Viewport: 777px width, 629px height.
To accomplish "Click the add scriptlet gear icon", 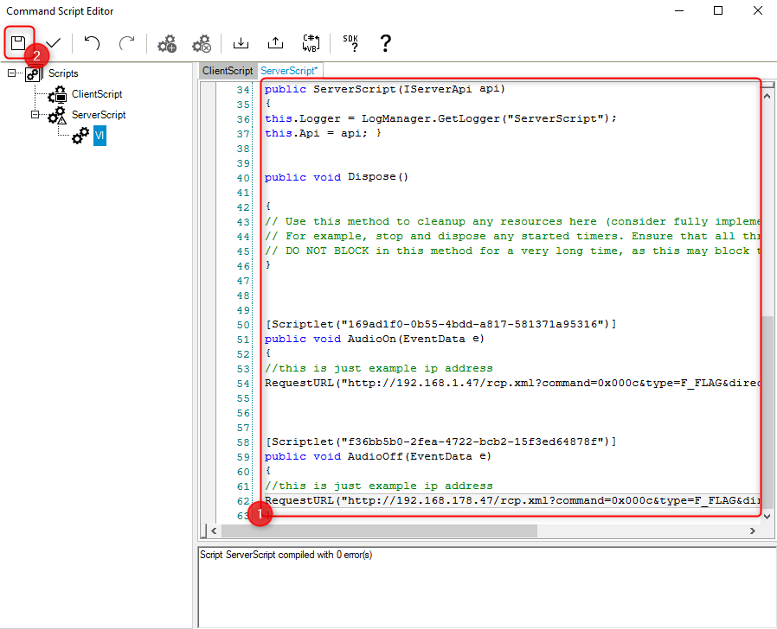I will [167, 42].
